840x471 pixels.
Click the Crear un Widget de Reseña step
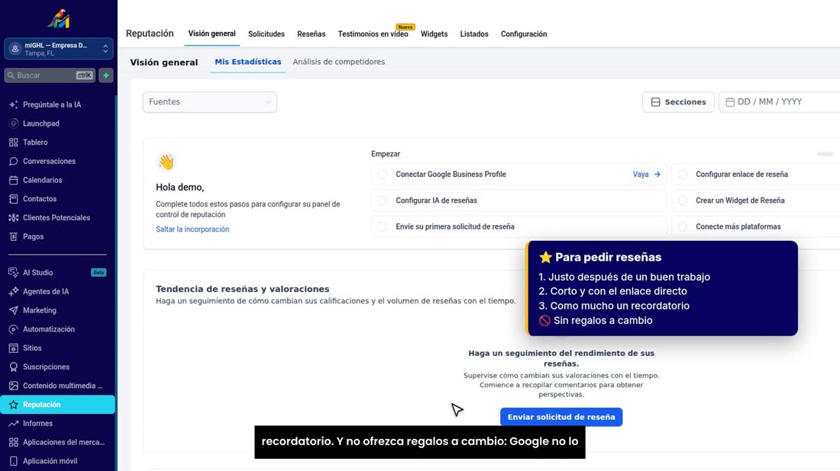pyautogui.click(x=756, y=200)
